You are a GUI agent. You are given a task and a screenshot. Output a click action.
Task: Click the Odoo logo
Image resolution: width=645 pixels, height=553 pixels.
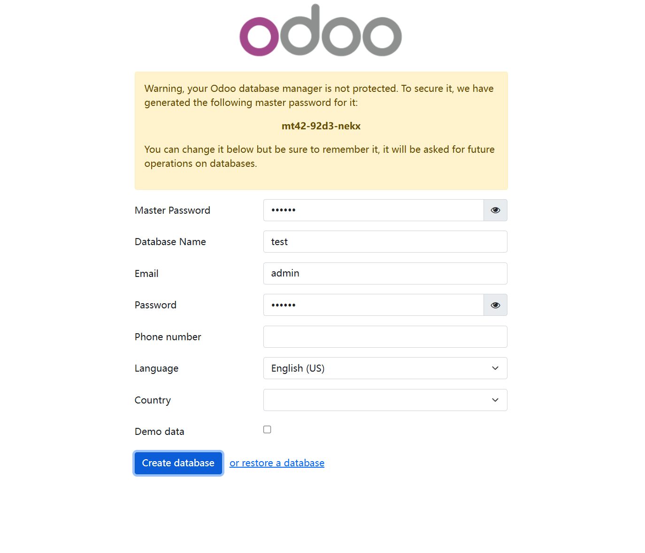click(x=321, y=30)
